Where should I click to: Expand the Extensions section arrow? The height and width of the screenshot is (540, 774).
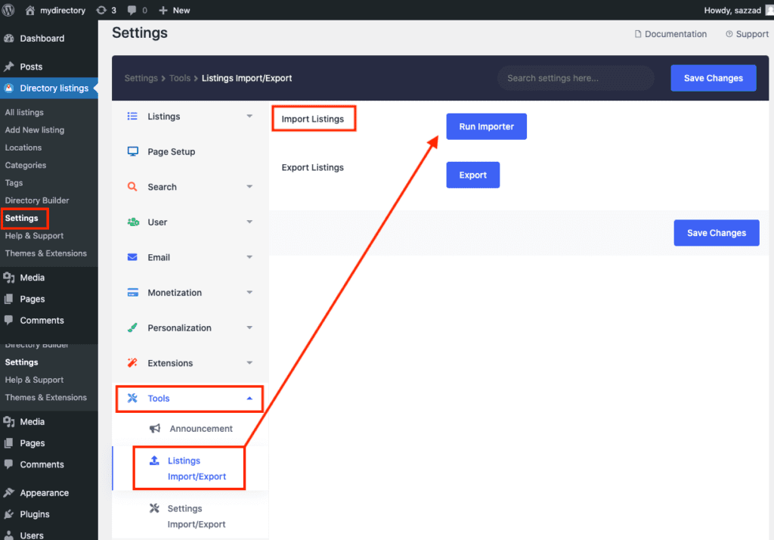[249, 363]
